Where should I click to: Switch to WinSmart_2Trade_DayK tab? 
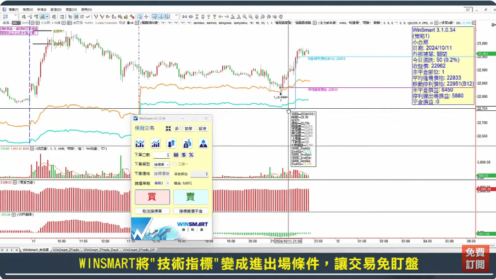(x=101, y=250)
